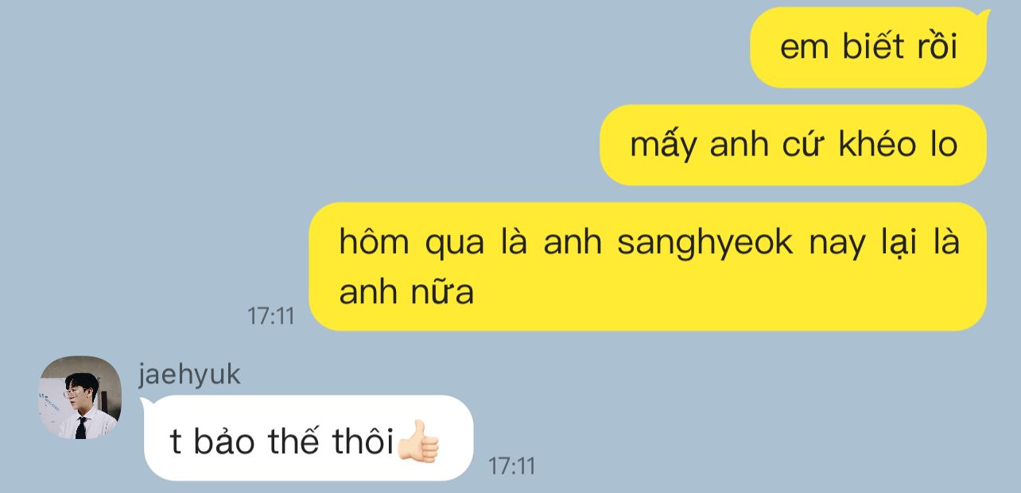Image resolution: width=1021 pixels, height=493 pixels.
Task: Tap "anh nữa" on the message's second line
Action: point(406,292)
